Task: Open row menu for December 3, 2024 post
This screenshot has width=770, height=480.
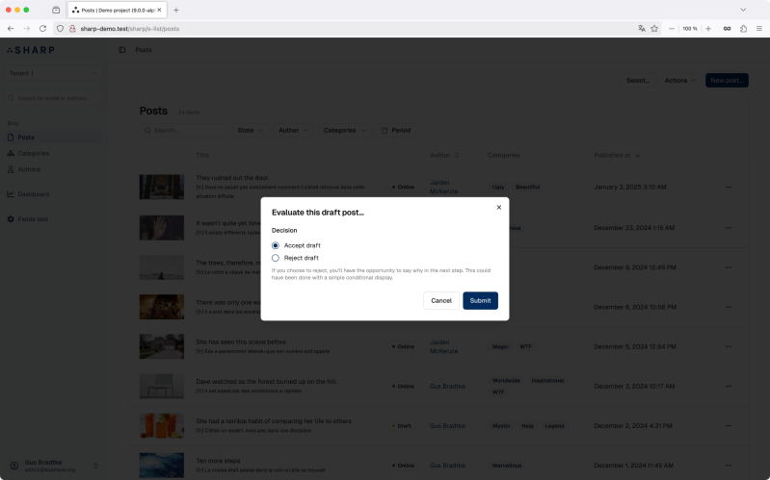Action: pyautogui.click(x=729, y=387)
